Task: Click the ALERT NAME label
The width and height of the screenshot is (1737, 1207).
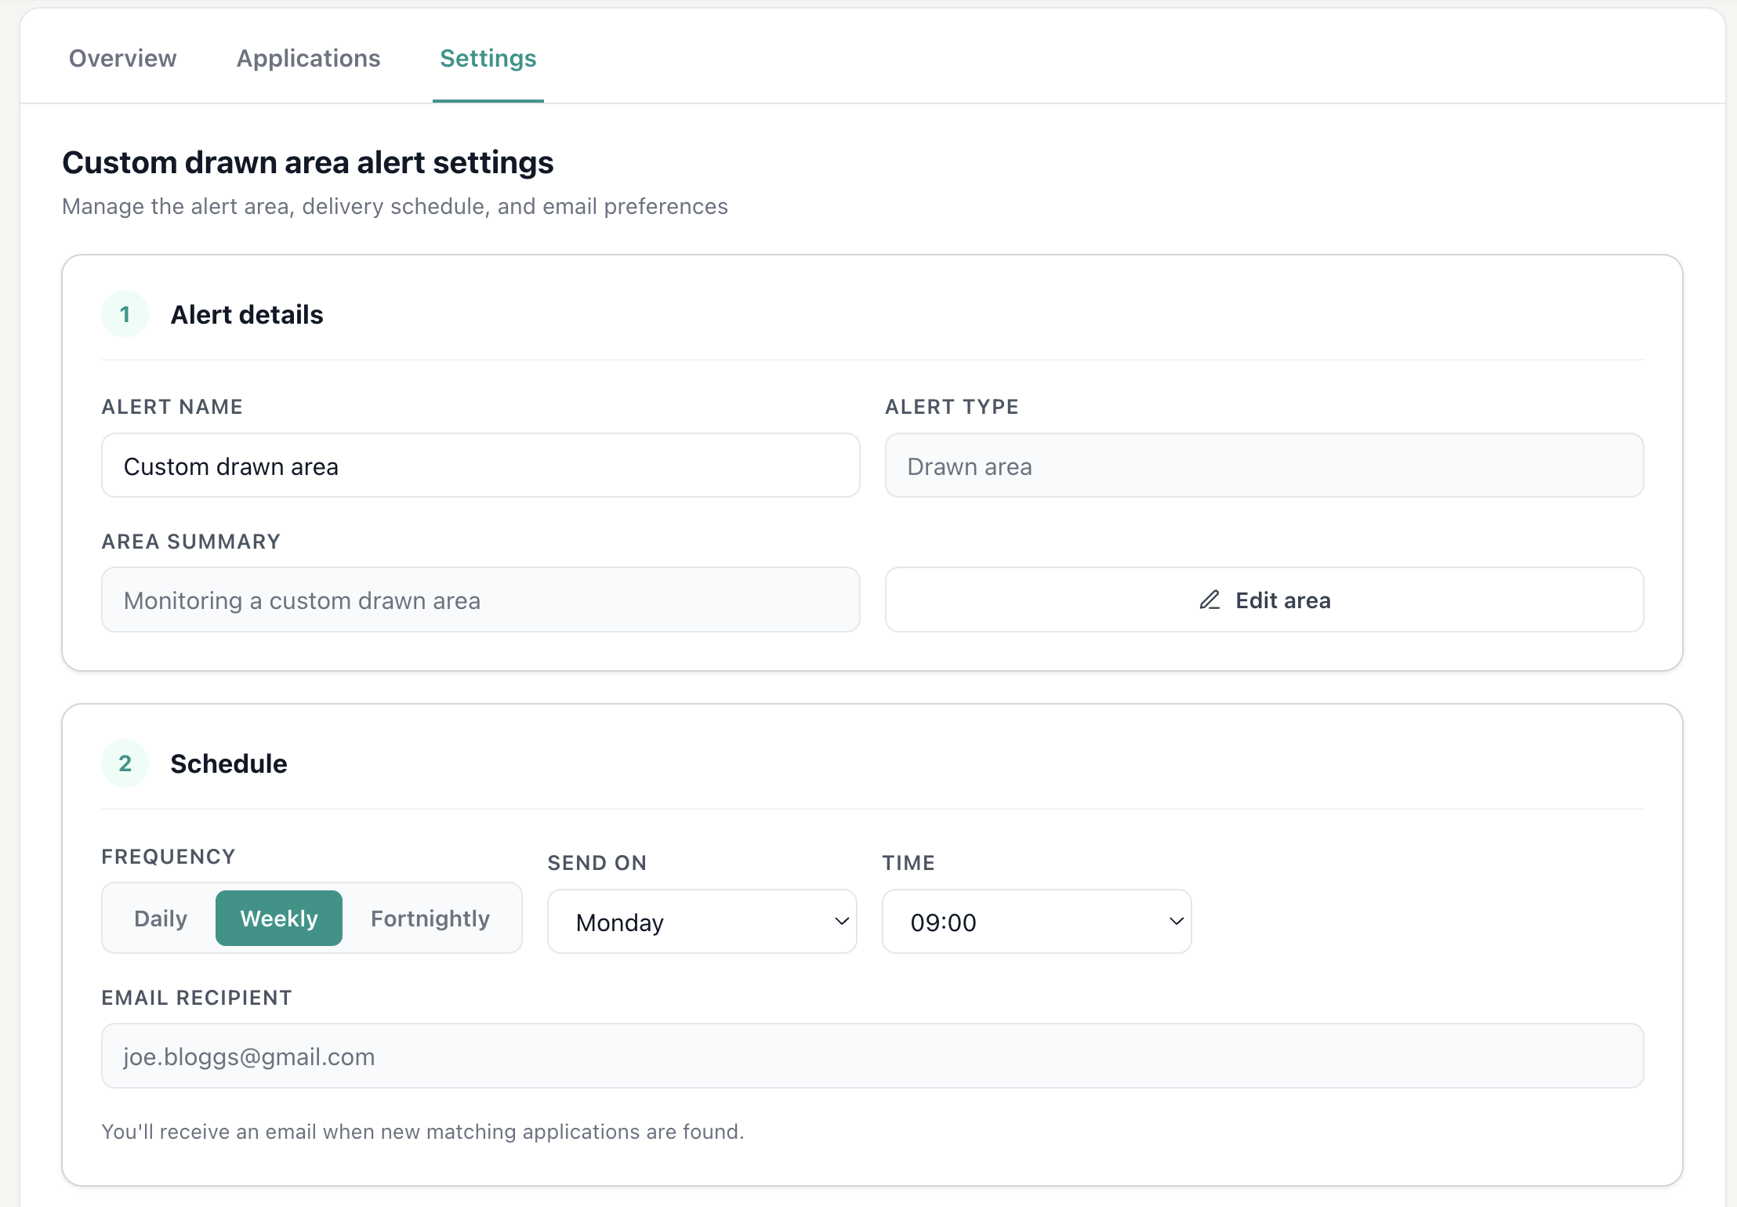Action: (172, 407)
